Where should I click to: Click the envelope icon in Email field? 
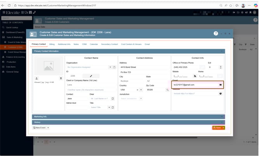pos(220,84)
